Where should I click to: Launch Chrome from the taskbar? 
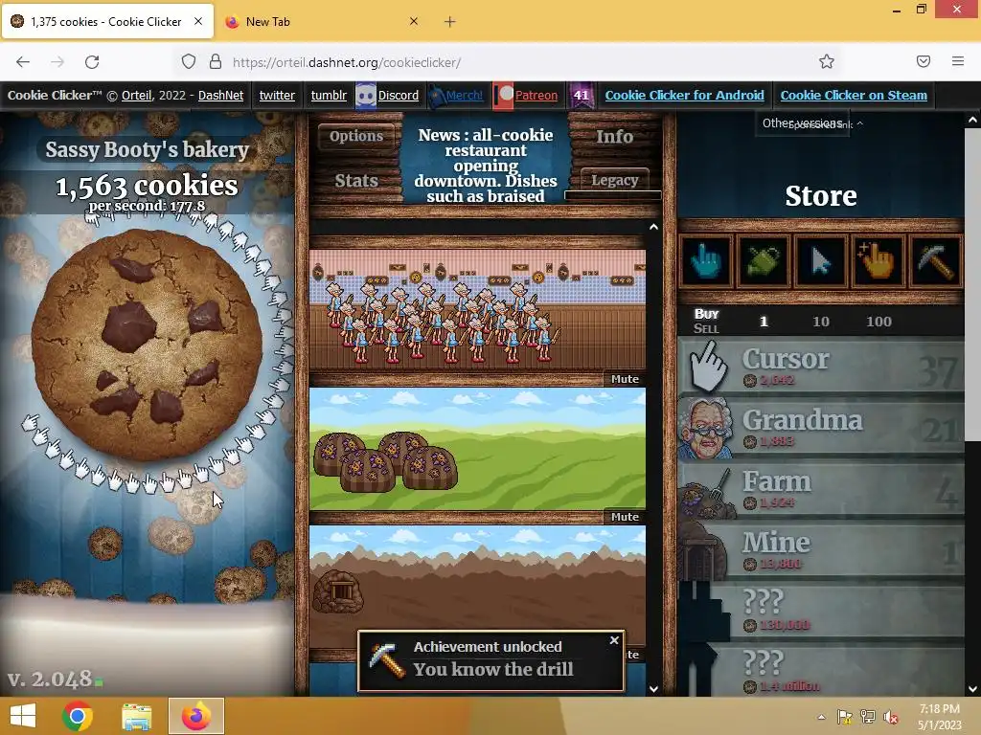pyautogui.click(x=78, y=716)
